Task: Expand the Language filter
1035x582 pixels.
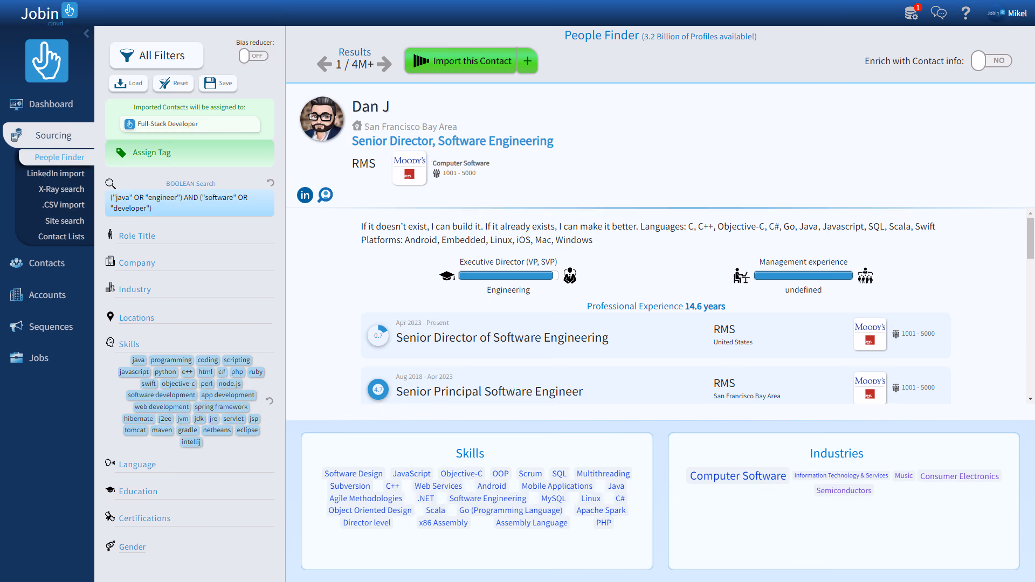Action: click(137, 464)
